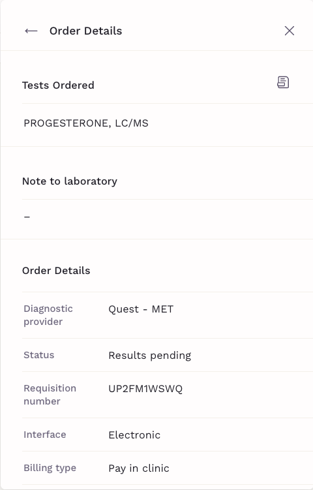The height and width of the screenshot is (490, 313).
Task: Click the Order Details panel title
Action: point(85,31)
